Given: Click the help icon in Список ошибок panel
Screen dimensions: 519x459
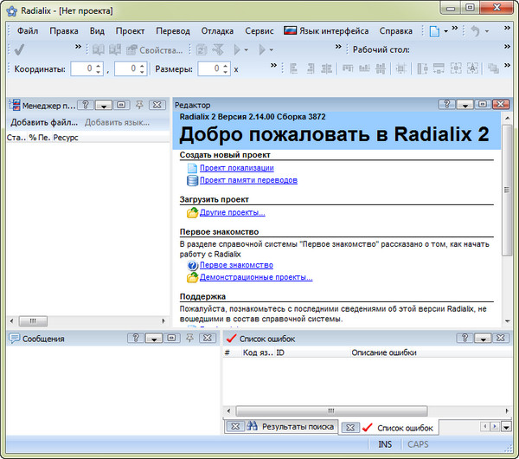Looking at the screenshot, I should (x=446, y=338).
